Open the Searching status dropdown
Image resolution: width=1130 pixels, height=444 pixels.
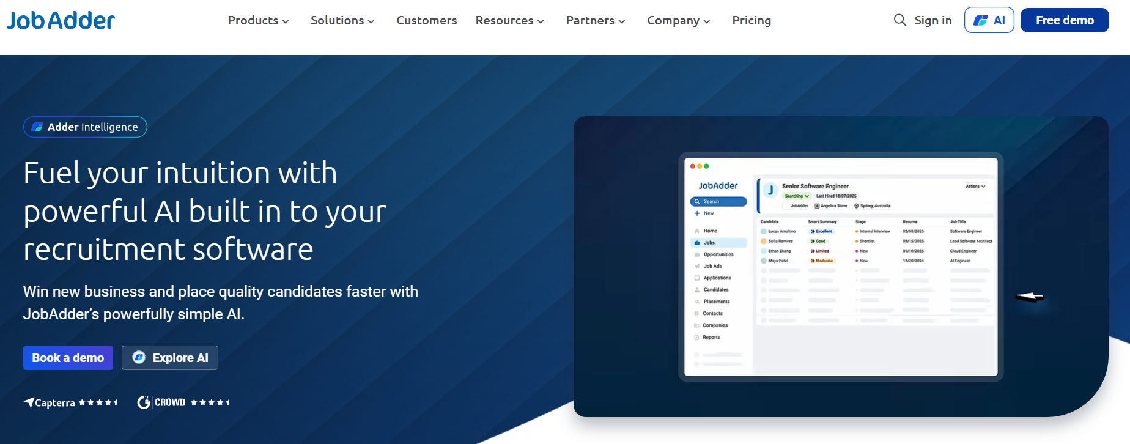(797, 196)
